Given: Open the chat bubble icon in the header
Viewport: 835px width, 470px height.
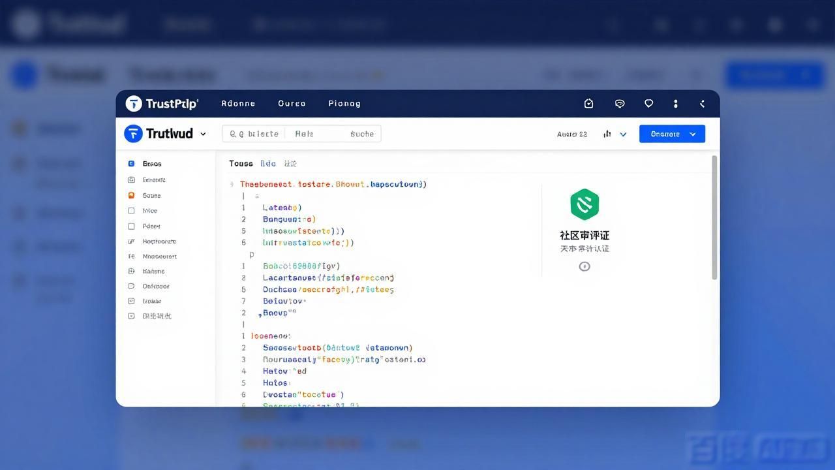Looking at the screenshot, I should coord(620,104).
